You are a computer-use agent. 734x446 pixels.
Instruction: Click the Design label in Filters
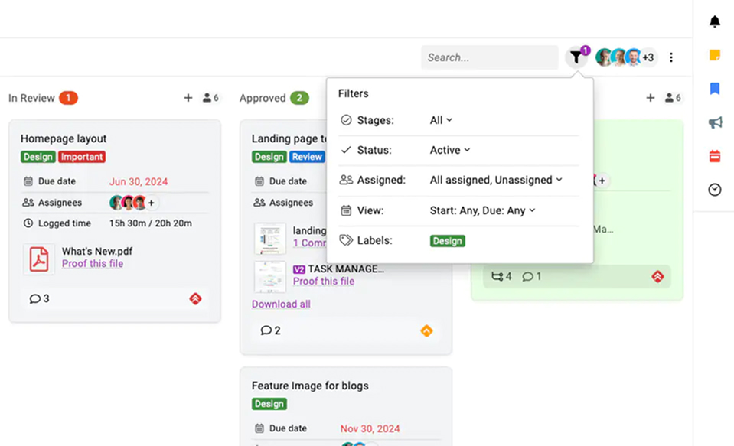[x=447, y=241]
